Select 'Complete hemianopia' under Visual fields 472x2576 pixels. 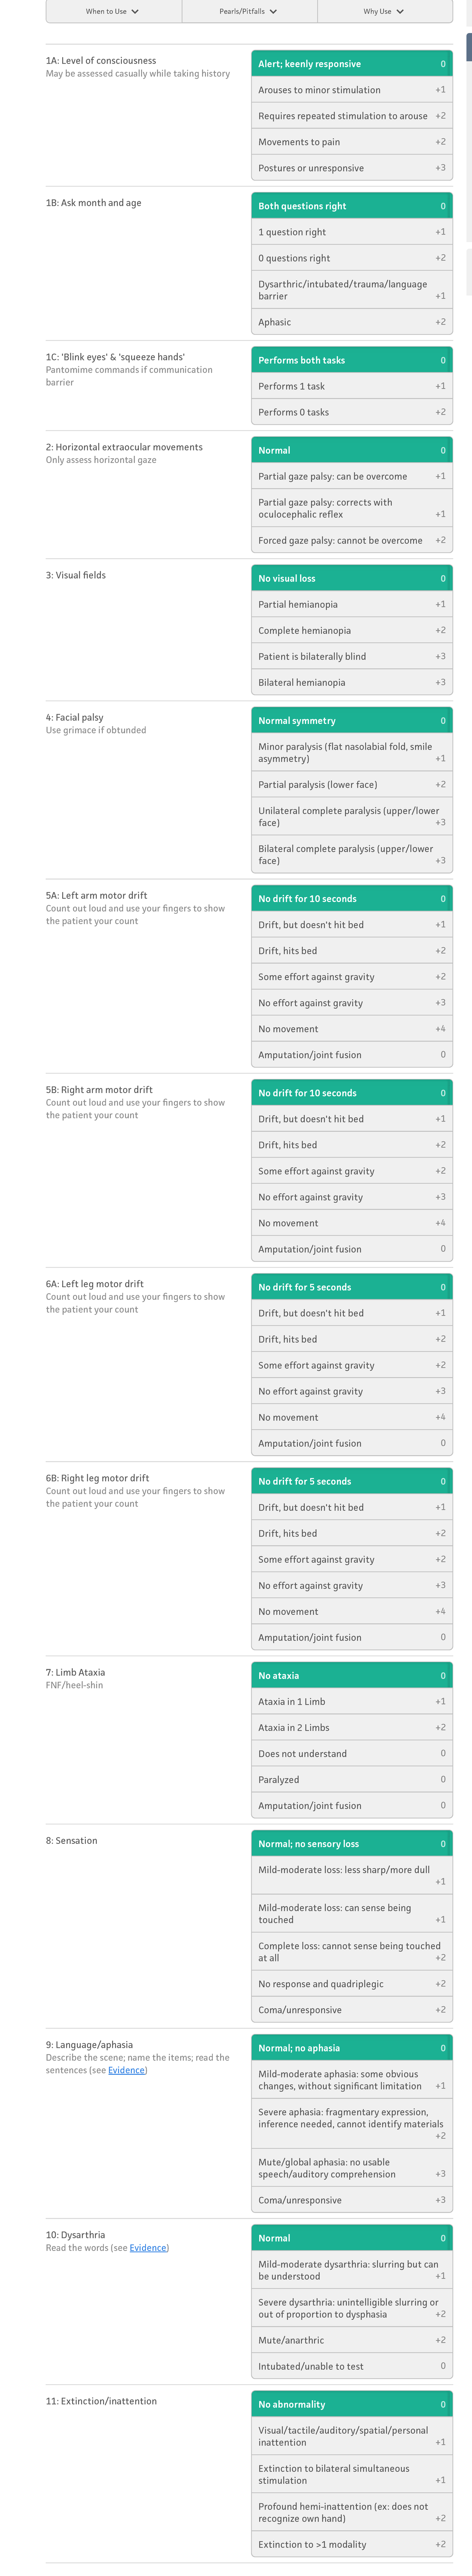point(351,630)
